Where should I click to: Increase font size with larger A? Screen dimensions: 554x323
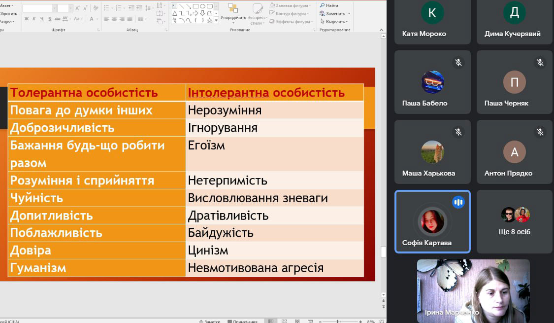click(x=77, y=8)
